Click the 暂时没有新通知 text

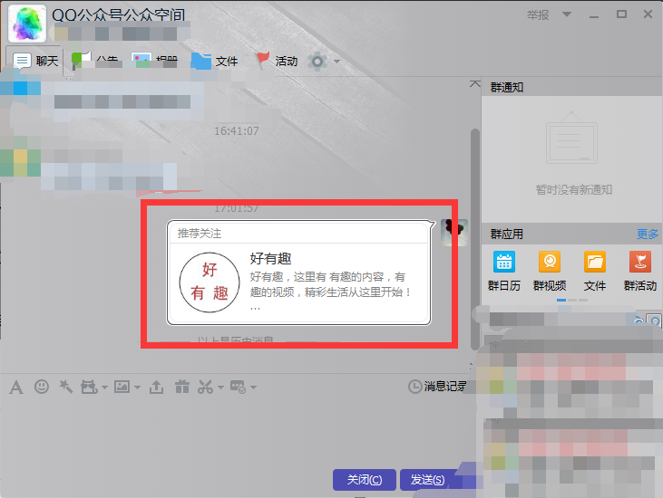coord(574,190)
